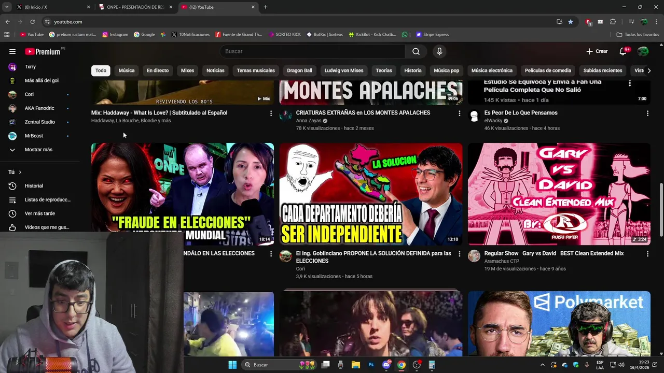664x373 pixels.
Task: Expand Mostrar más subscriptions
Action: tap(39, 150)
